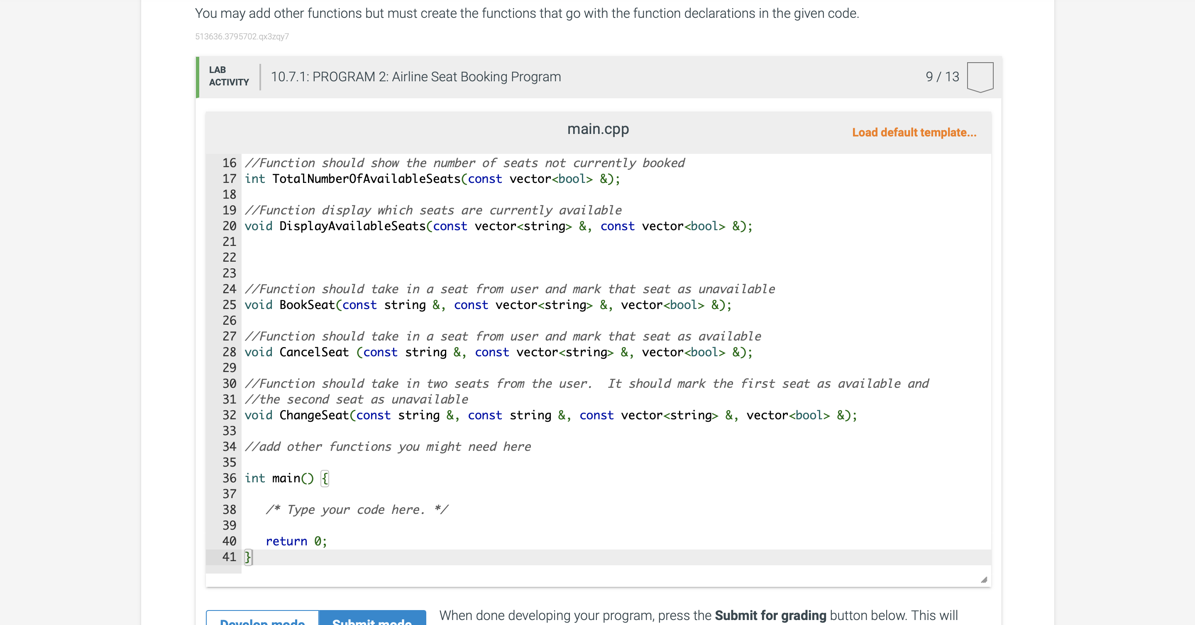The height and width of the screenshot is (625, 1195).
Task: Click the return 0; statement
Action: click(296, 541)
